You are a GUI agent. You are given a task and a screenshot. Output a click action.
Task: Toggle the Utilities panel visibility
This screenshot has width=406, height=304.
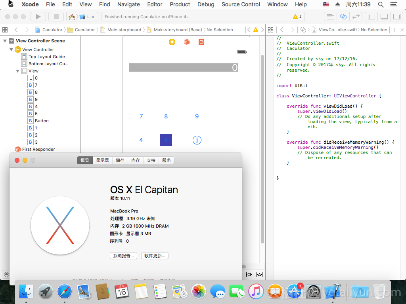(x=396, y=17)
